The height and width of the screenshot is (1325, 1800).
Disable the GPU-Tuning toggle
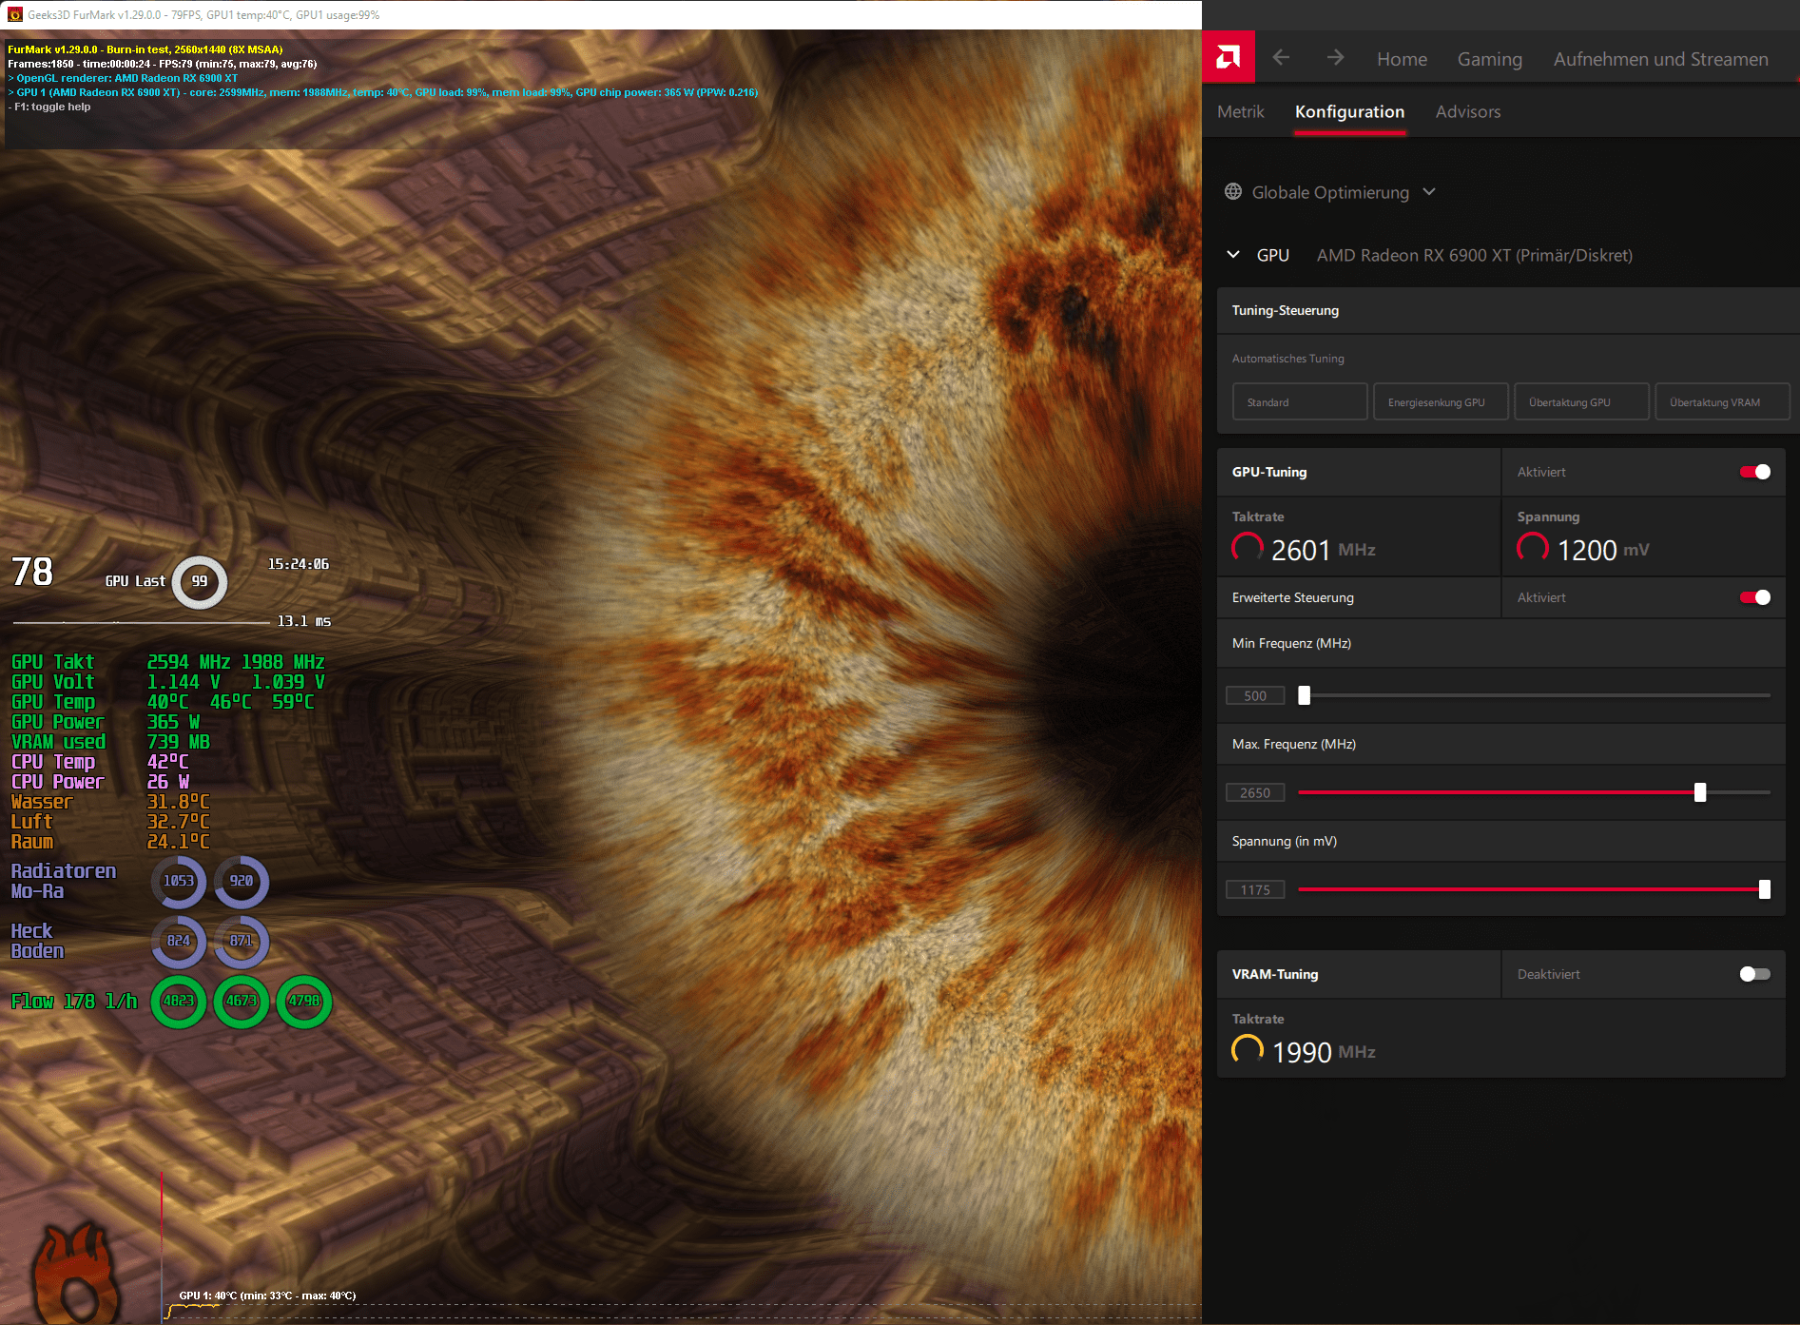pos(1755,472)
